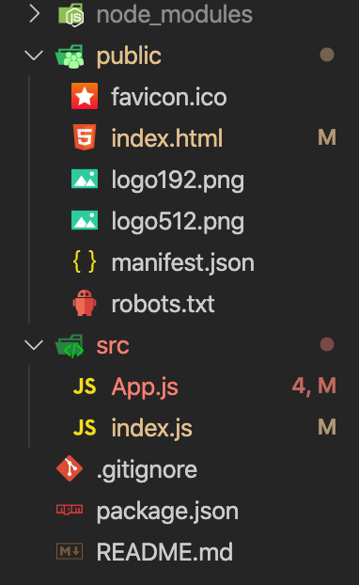The width and height of the screenshot is (359, 585).
Task: Click the JS icon of App.js
Action: 85,387
